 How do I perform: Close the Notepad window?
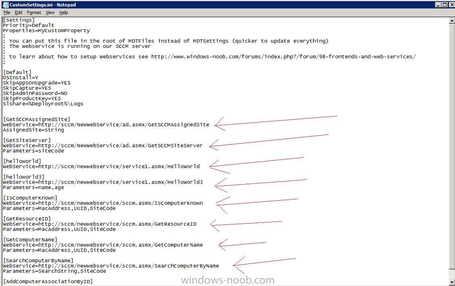point(451,5)
